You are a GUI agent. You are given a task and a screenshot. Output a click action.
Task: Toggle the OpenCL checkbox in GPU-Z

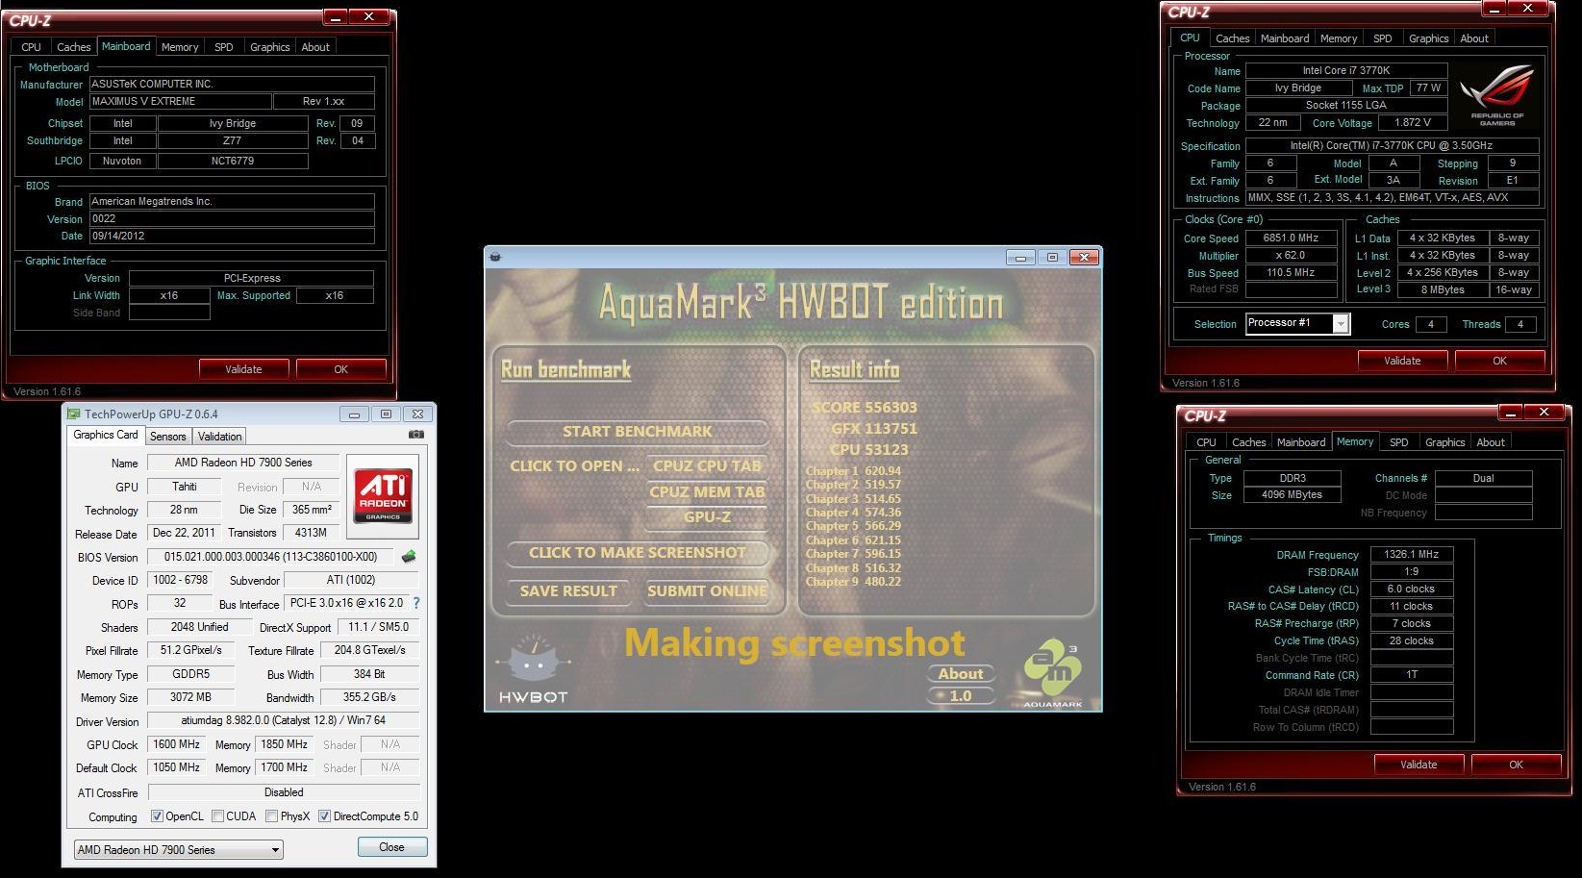pyautogui.click(x=157, y=816)
